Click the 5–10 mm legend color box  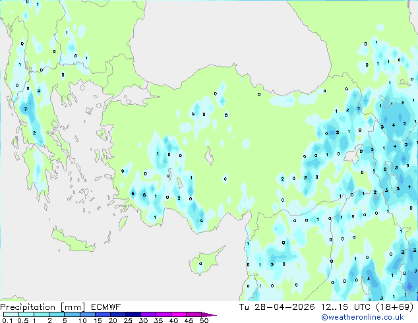click(x=73, y=314)
